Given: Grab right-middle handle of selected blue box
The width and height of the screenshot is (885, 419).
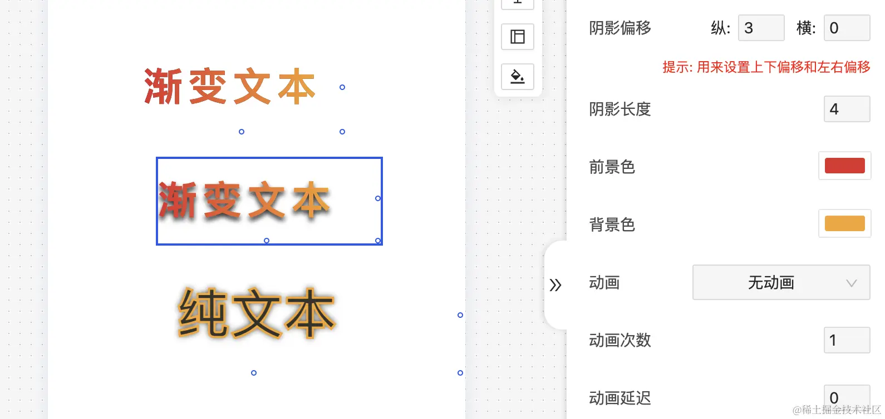Looking at the screenshot, I should coord(378,198).
